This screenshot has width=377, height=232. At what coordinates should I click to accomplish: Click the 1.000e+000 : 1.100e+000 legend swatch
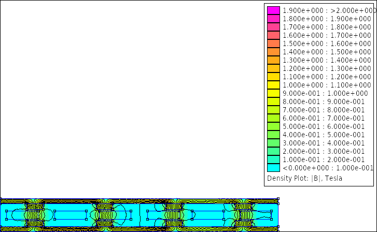[x=273, y=85]
